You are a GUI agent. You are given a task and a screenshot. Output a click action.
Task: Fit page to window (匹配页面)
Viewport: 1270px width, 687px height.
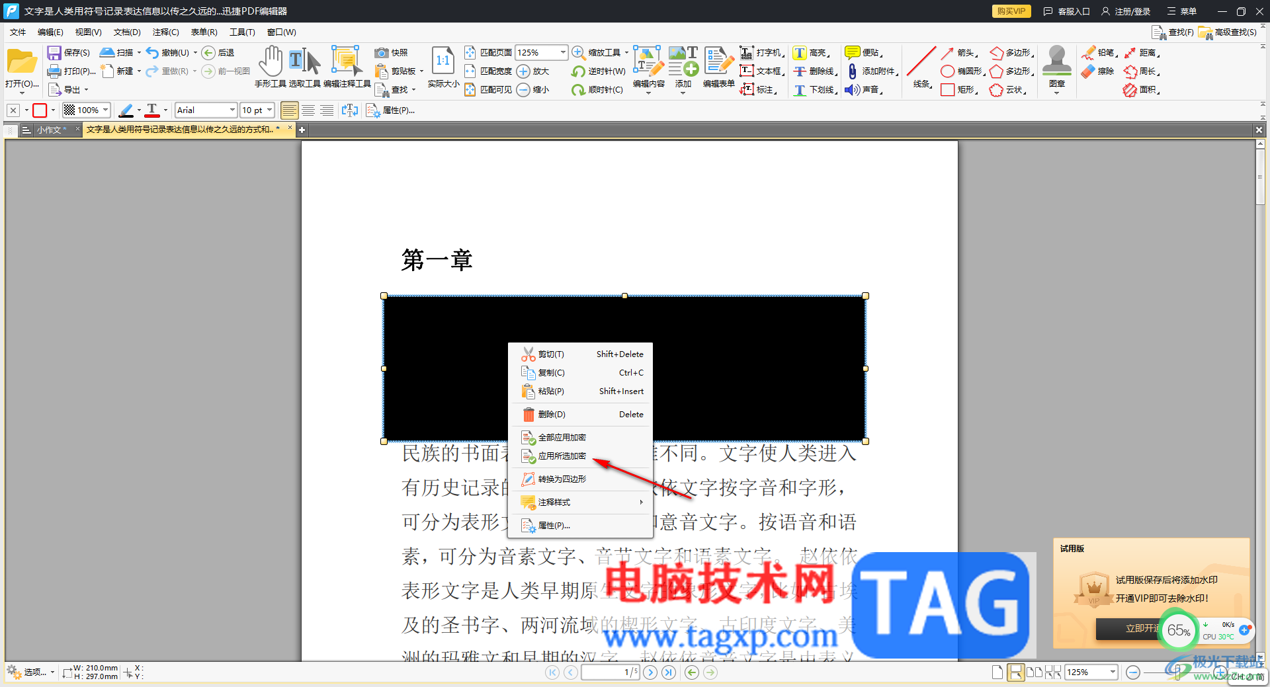488,53
